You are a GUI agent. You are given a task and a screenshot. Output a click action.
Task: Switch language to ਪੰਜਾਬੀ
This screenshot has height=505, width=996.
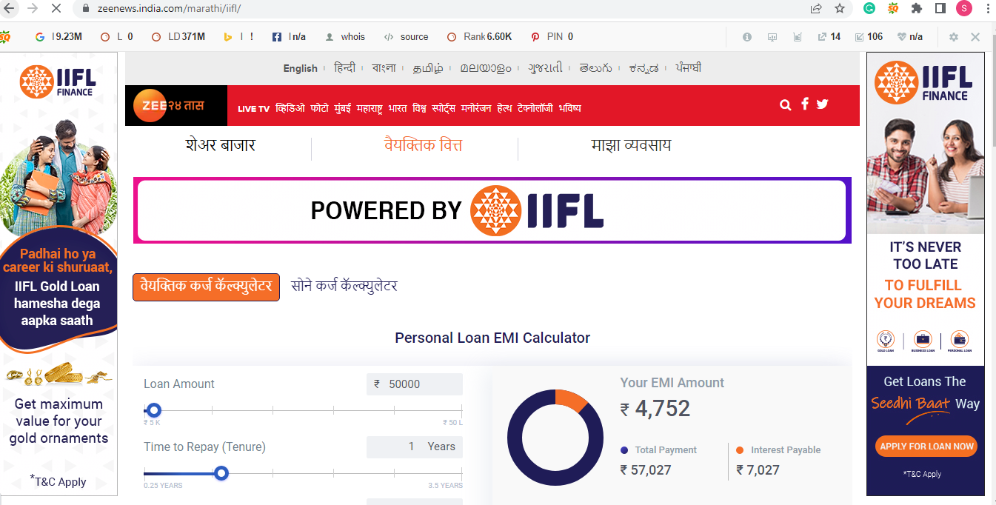pyautogui.click(x=688, y=68)
